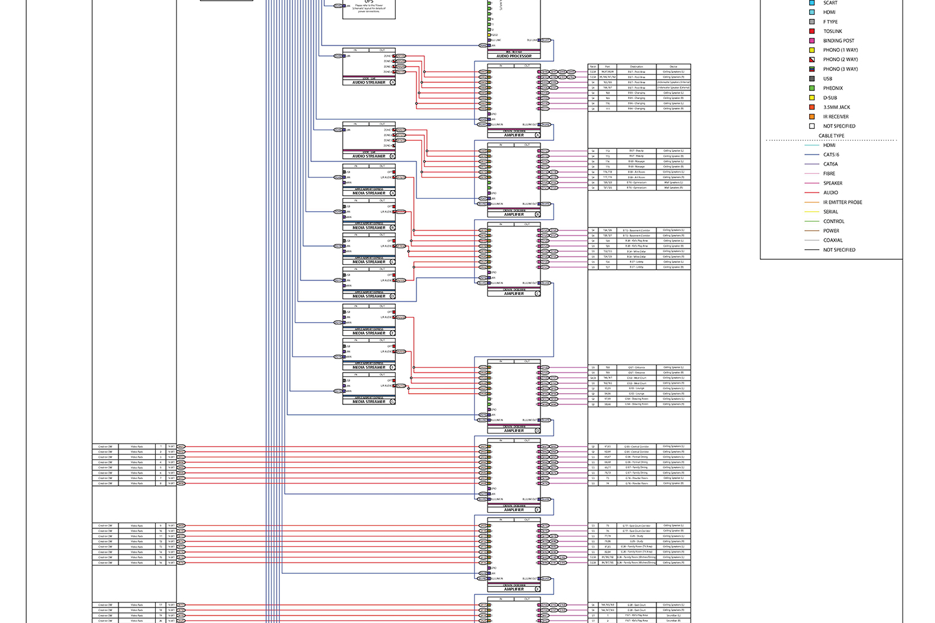The width and height of the screenshot is (935, 623).
Task: Select the F TYPE grey swatch
Action: coord(812,22)
